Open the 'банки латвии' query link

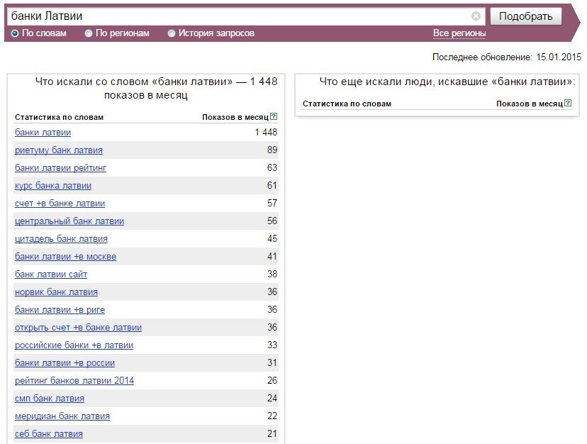point(43,132)
